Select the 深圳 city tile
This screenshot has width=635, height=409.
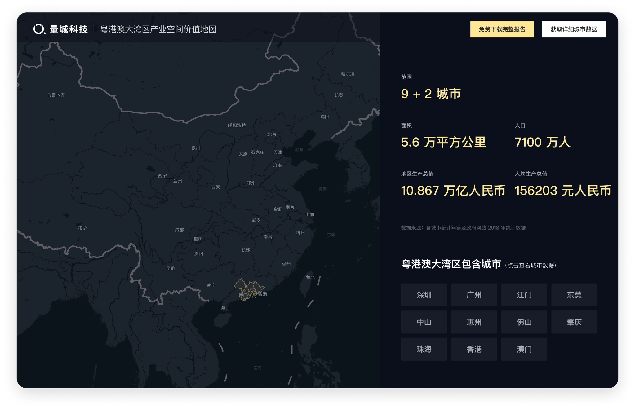424,295
